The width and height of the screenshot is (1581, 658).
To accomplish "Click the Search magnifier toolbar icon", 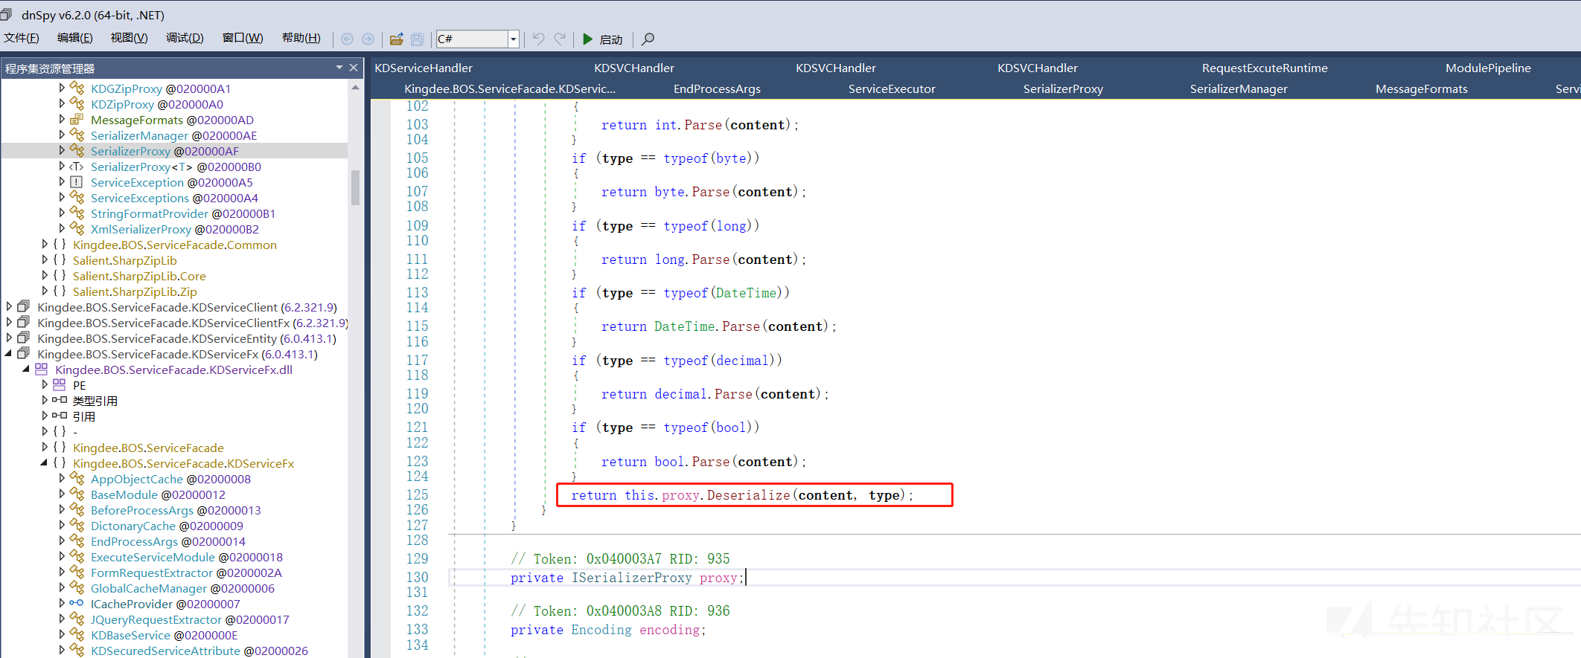I will (648, 39).
